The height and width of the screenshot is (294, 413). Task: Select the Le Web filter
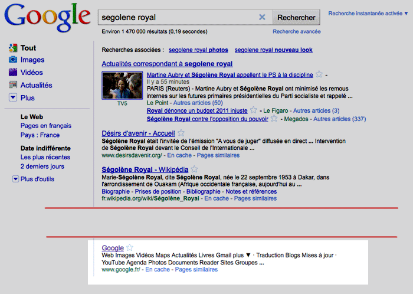click(32, 117)
